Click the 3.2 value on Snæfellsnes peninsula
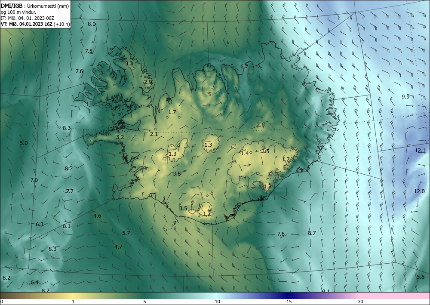Screen dimensions: 430x305 coord(120,137)
